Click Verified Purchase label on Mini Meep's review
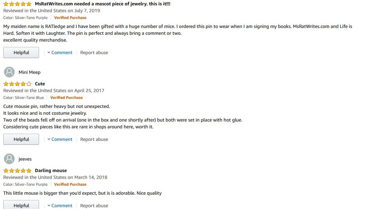This screenshot has height=209, width=374. 66,98
